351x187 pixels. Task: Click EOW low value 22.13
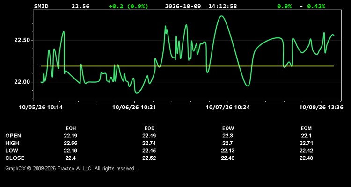pyautogui.click(x=227, y=151)
